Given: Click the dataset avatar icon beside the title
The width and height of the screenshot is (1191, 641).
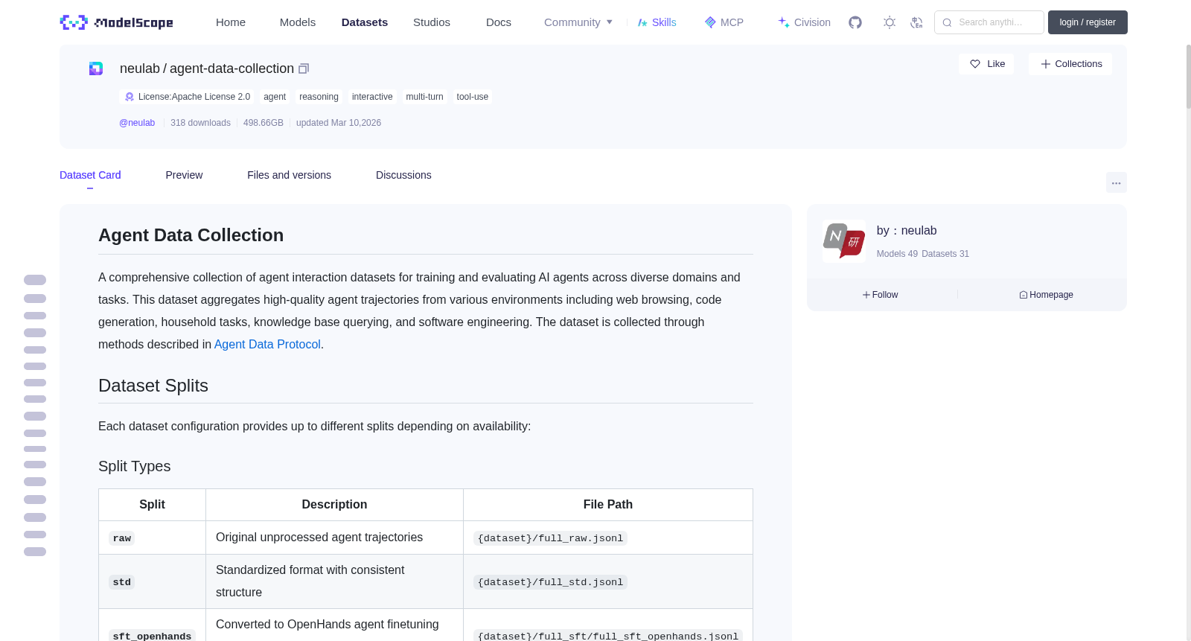Looking at the screenshot, I should click(x=96, y=68).
